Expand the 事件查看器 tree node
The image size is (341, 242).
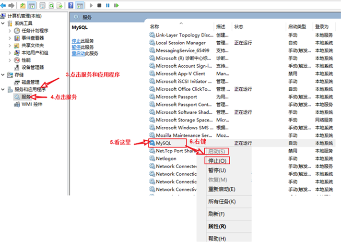pyautogui.click(x=10, y=38)
